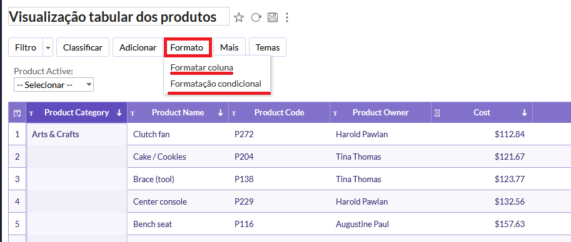The image size is (571, 242).
Task: Click the Classificar button
Action: [83, 47]
